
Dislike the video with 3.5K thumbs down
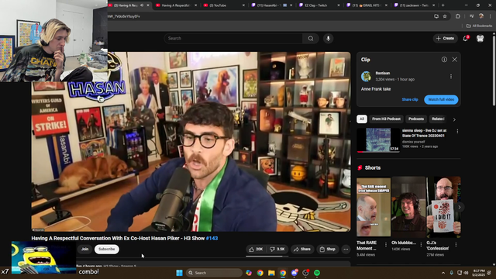pyautogui.click(x=277, y=250)
